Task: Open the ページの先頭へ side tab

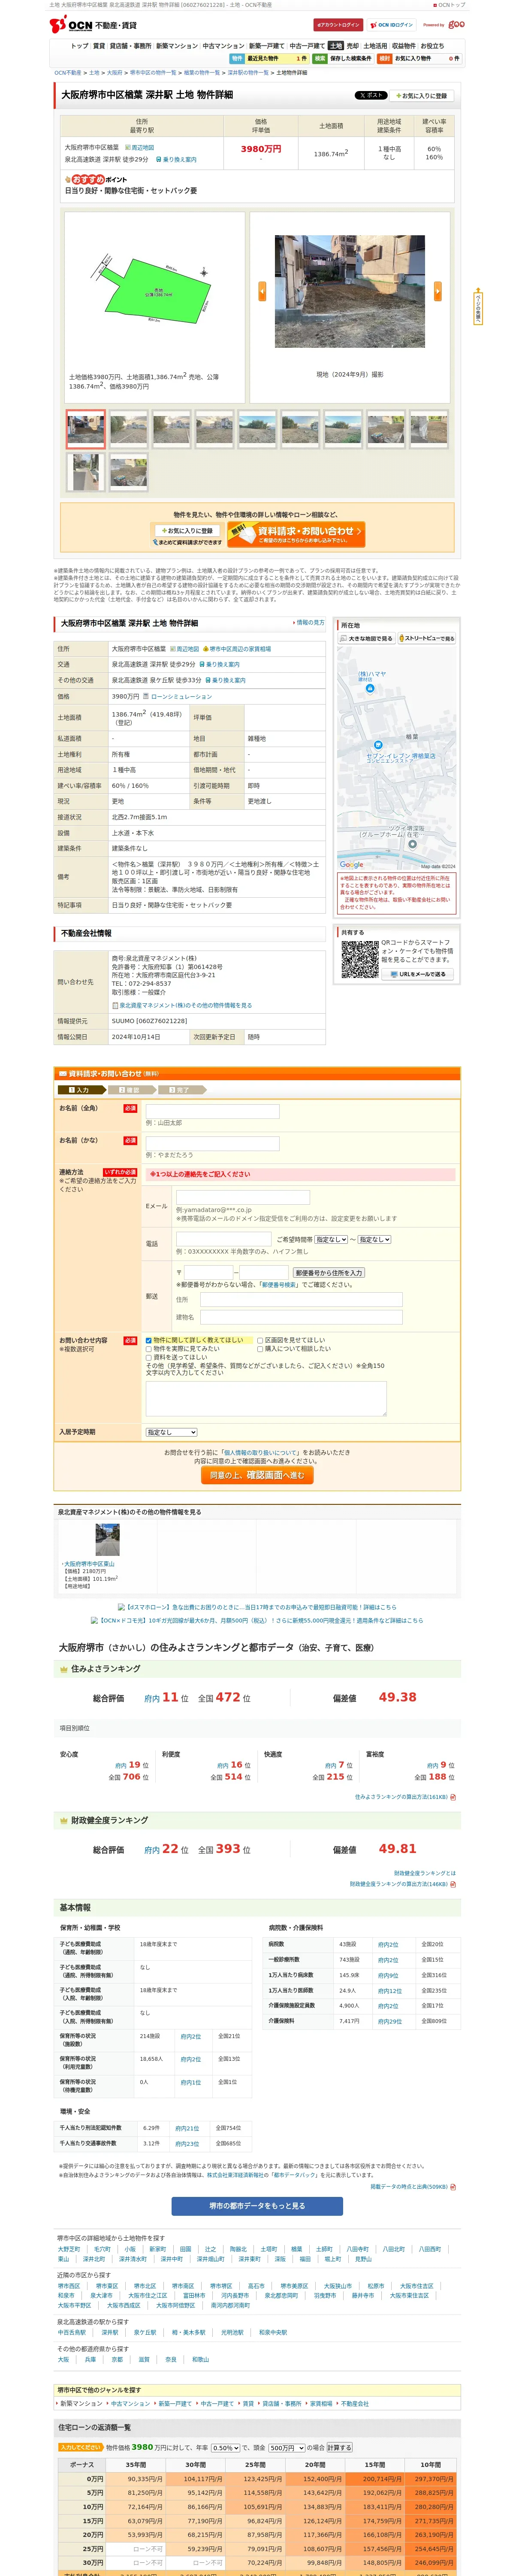Action: click(x=478, y=308)
